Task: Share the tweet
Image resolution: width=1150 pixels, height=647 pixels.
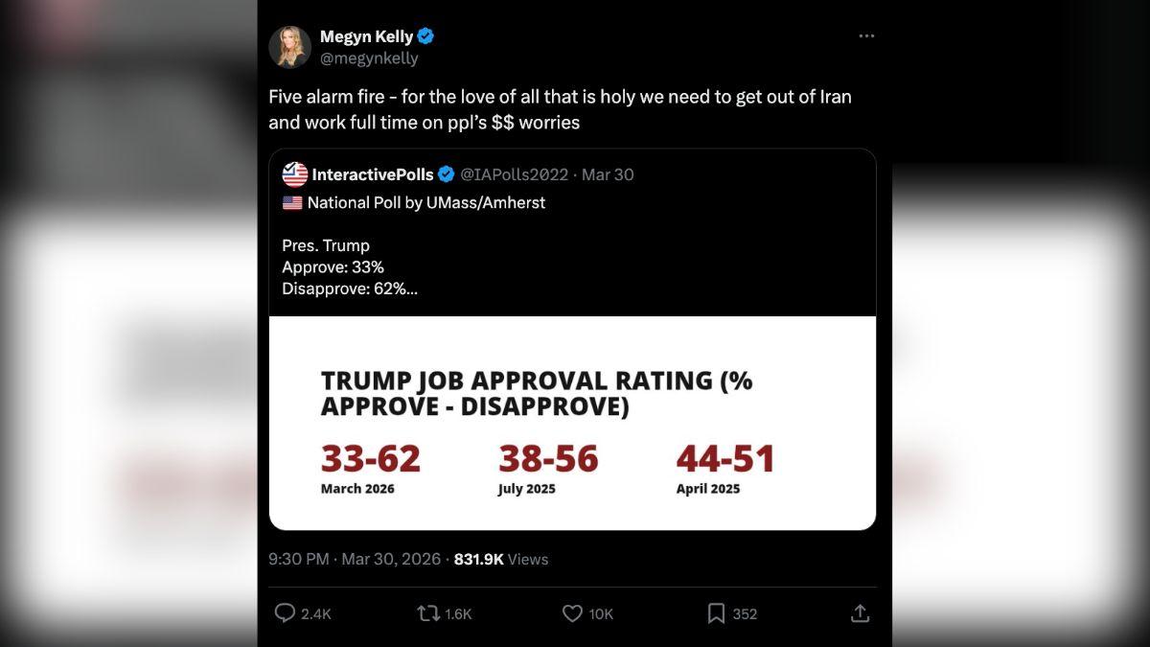Action: point(860,613)
